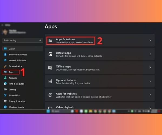Open Default apps page
162x135 pixels.
100,54
